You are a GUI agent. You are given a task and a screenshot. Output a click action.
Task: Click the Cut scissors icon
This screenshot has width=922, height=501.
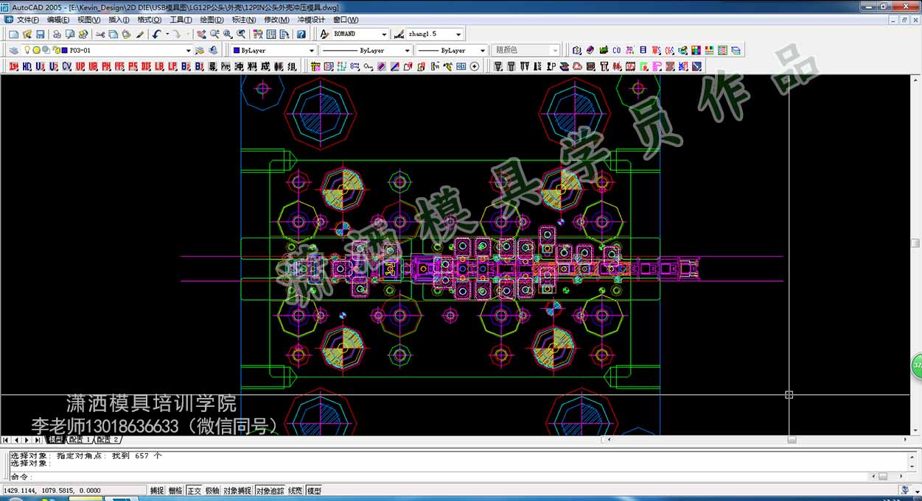click(100, 35)
